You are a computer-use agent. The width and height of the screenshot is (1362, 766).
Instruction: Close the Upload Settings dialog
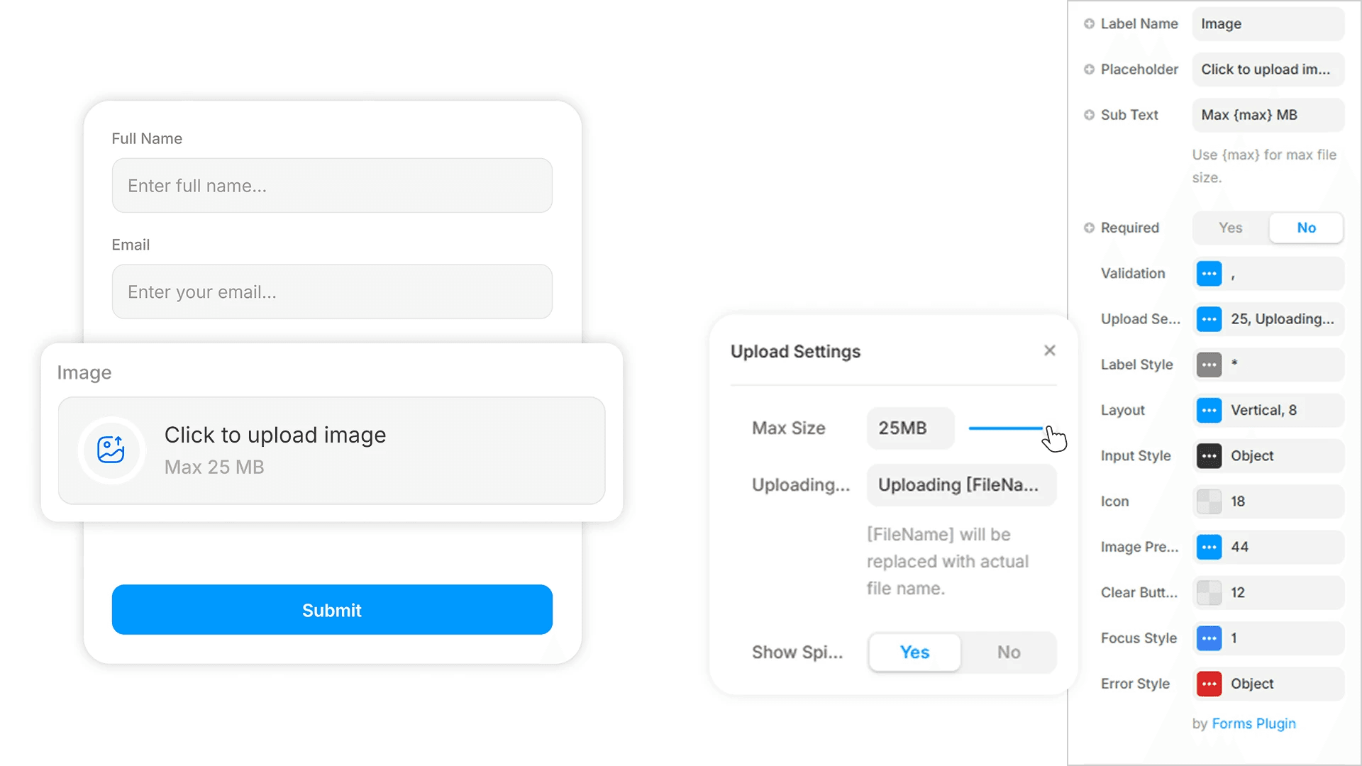point(1050,350)
